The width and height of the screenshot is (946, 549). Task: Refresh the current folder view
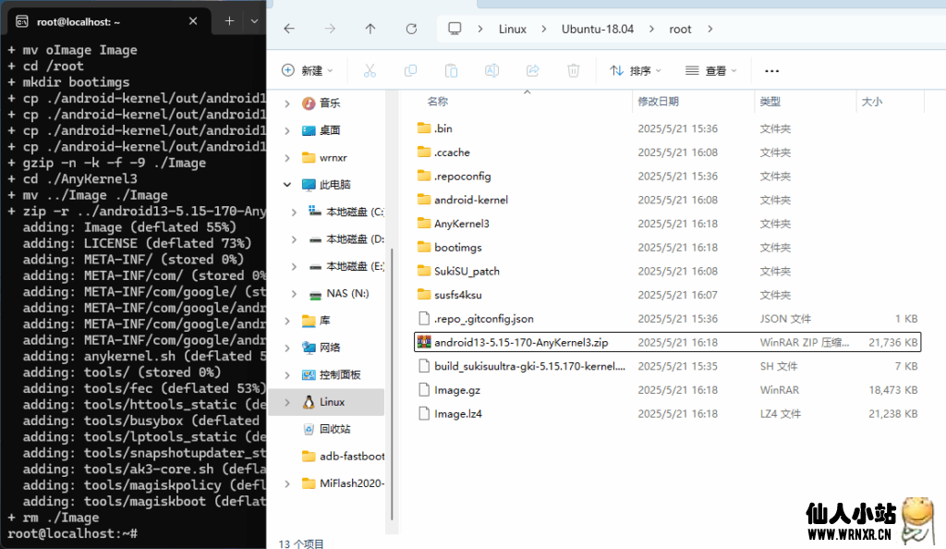coord(411,29)
